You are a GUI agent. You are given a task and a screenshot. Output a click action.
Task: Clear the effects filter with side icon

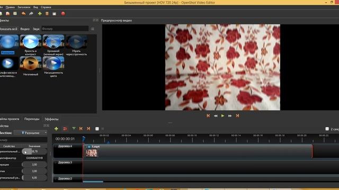coord(93,28)
